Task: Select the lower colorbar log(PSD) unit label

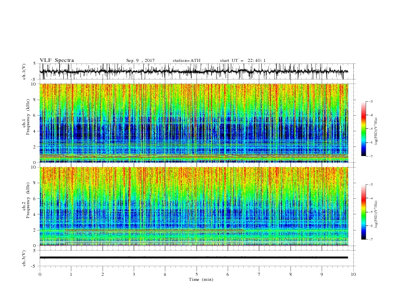Action: pos(376,214)
